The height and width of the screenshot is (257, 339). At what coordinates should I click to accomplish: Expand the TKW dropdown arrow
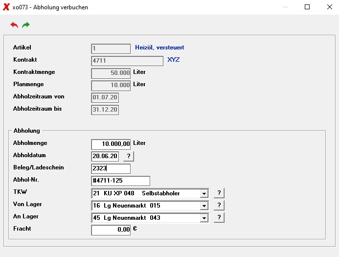pyautogui.click(x=204, y=193)
